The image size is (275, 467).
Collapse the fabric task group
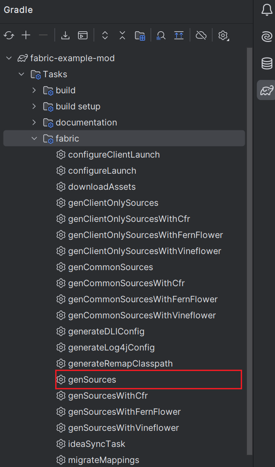[x=34, y=138]
